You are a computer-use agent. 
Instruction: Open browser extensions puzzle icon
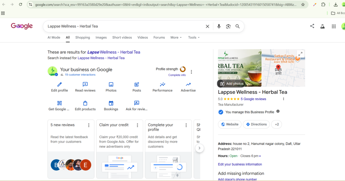[x=323, y=4]
